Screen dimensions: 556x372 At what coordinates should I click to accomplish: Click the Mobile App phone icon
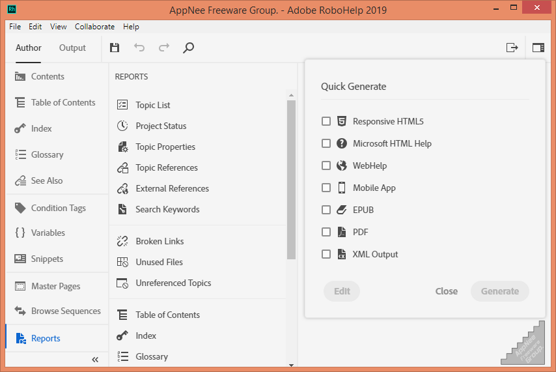click(341, 188)
